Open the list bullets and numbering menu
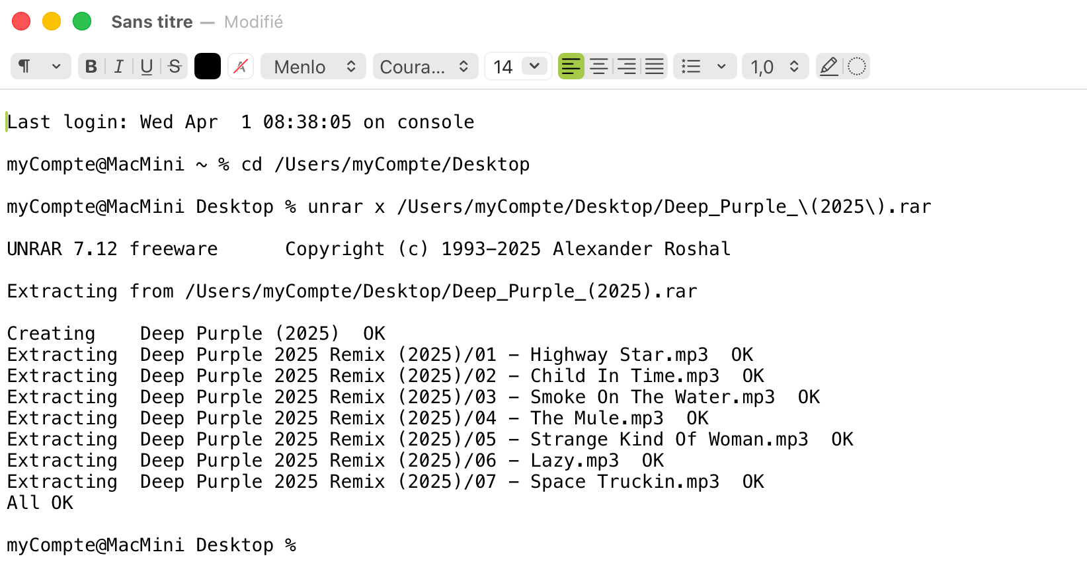 click(x=704, y=67)
